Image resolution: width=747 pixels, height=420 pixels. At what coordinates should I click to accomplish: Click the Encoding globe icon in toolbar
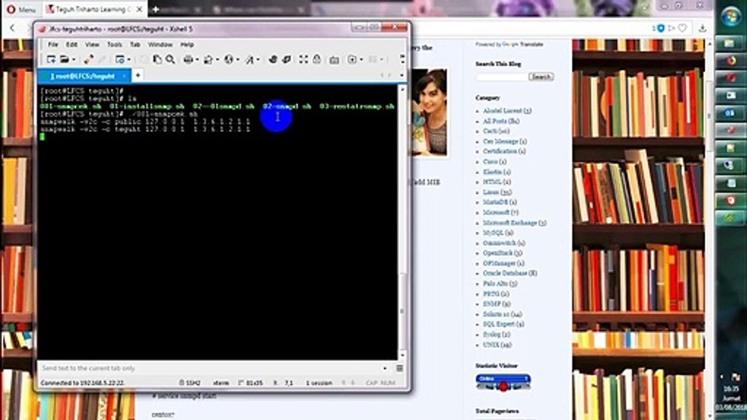tap(228, 60)
